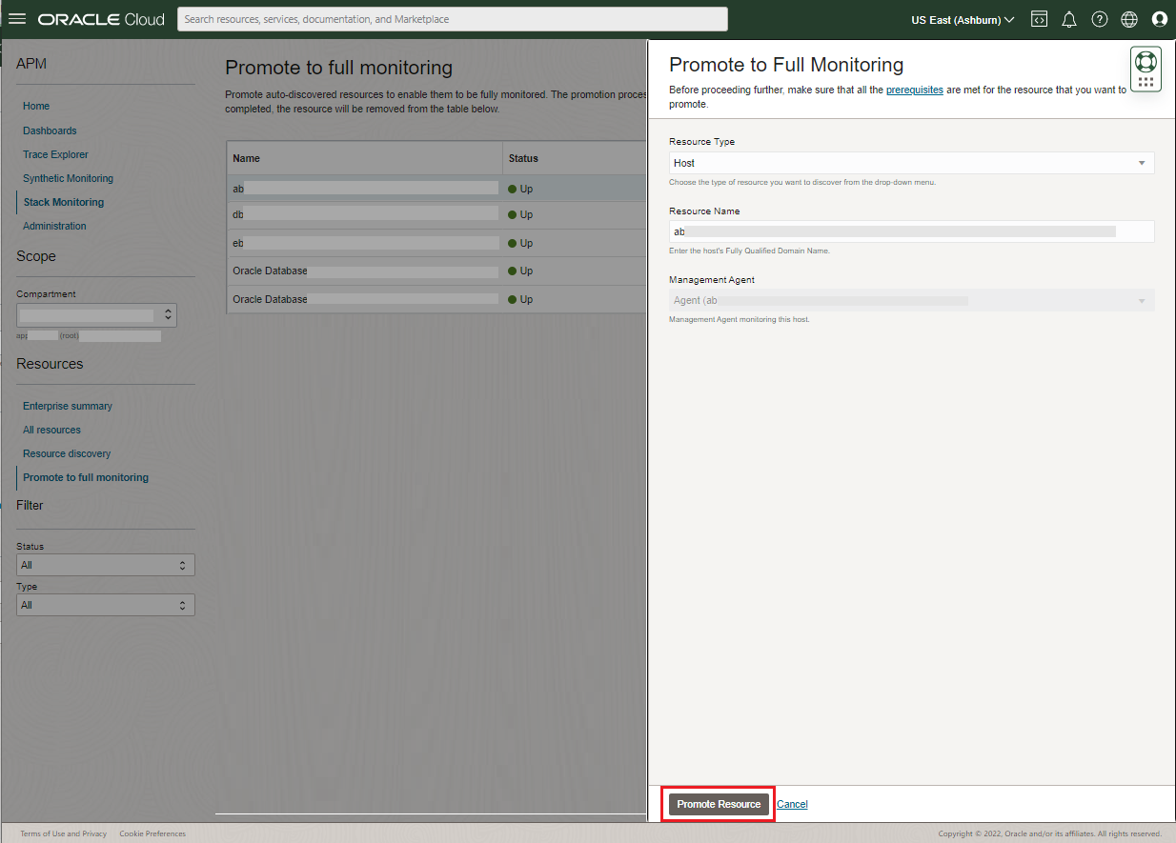
Task: Open Cookie Preferences
Action: (152, 833)
